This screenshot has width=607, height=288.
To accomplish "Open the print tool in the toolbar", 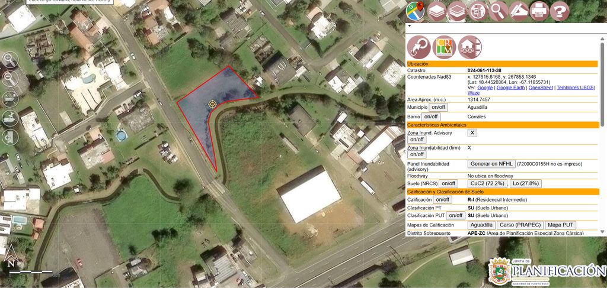I will 539,11.
